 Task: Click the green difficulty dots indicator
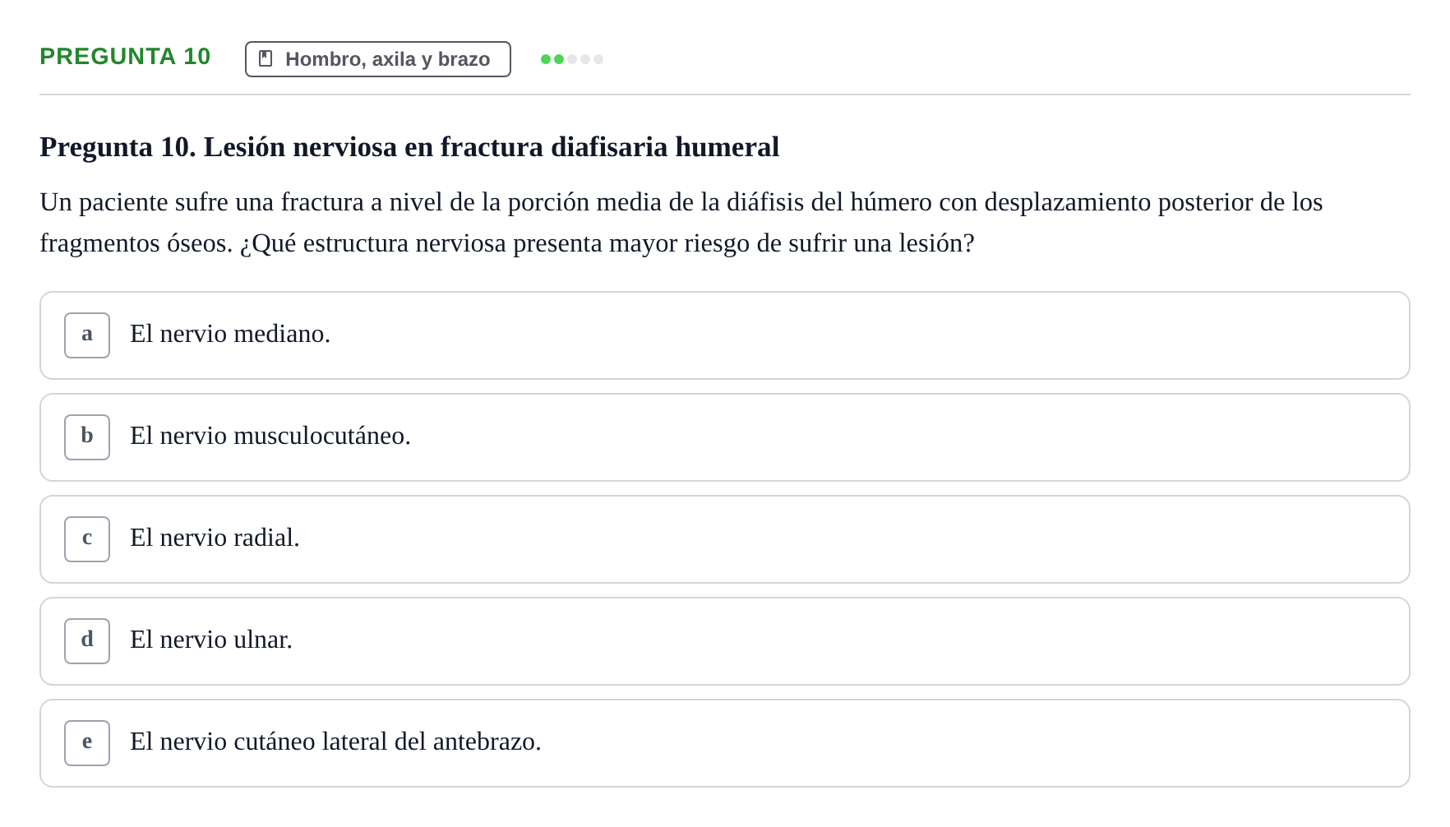click(x=572, y=59)
